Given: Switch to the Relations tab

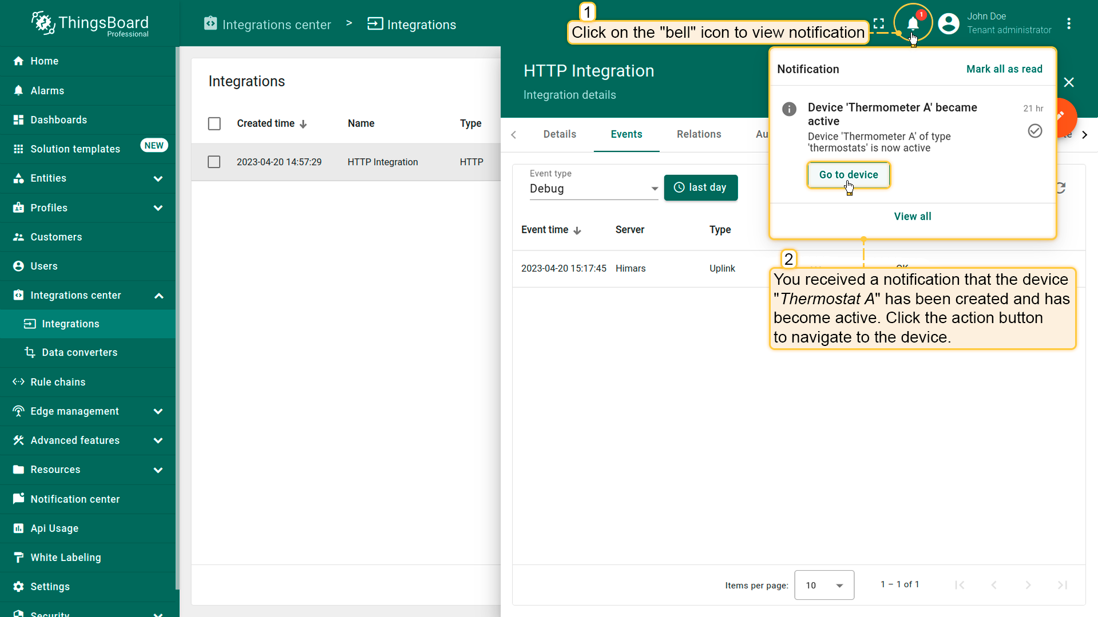Looking at the screenshot, I should pyautogui.click(x=699, y=134).
